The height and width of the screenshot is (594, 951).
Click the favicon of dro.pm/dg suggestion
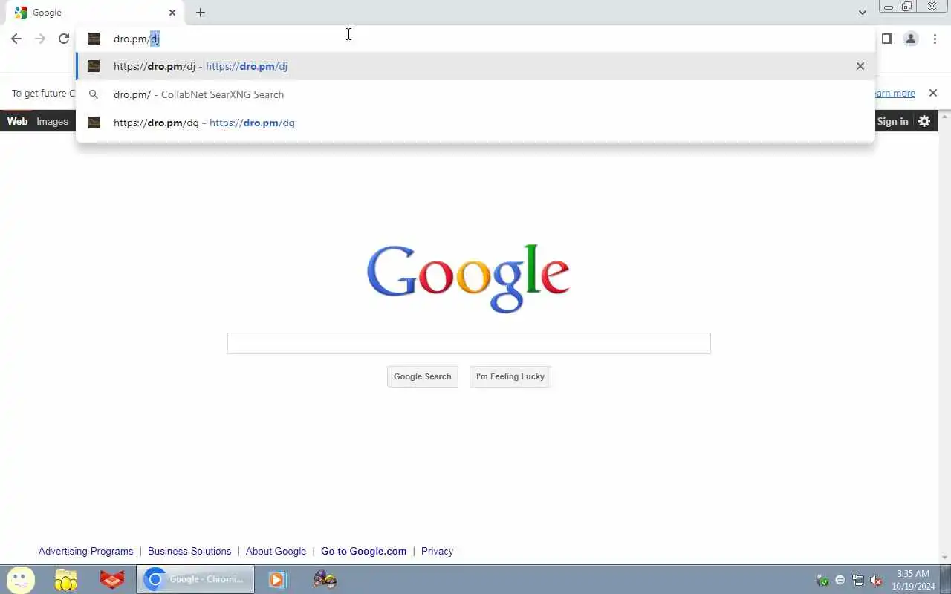coord(94,123)
